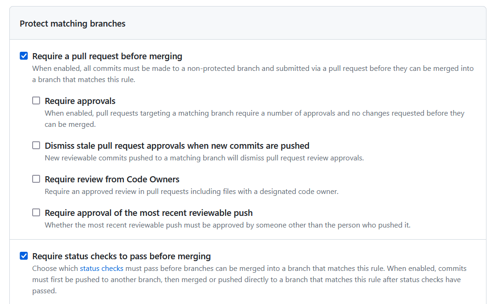
Task: Select the "Protect matching branches" section heading
Action: [x=72, y=23]
